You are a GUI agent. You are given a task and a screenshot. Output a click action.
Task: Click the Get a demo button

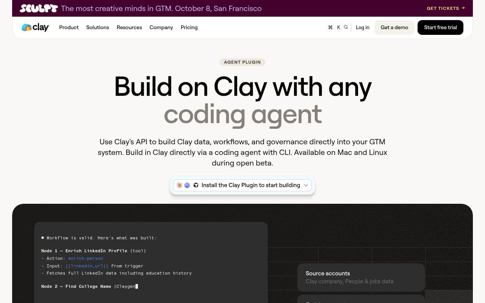coord(394,27)
